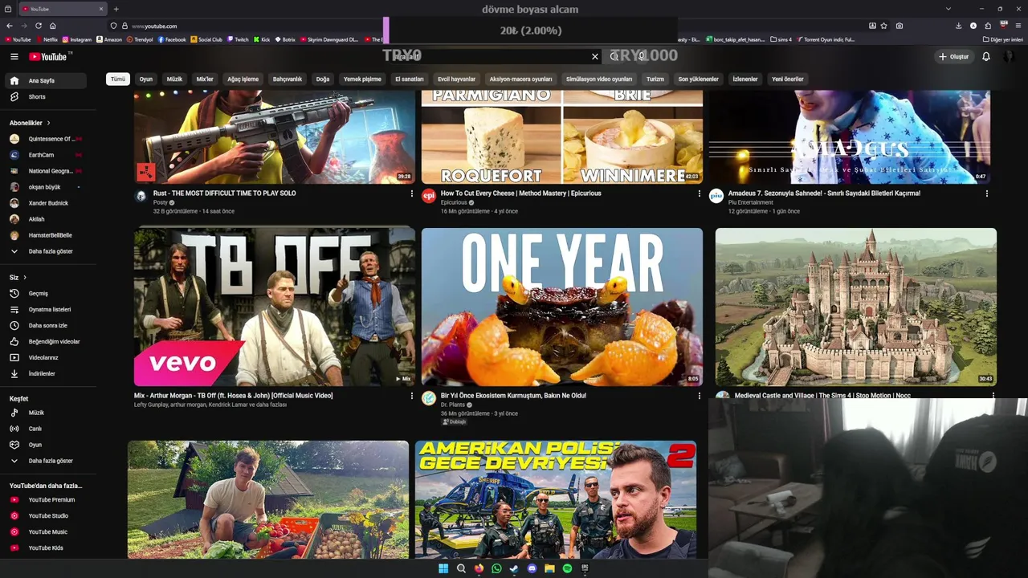Open National Geographic subscription
The image size is (1028, 578).
pos(45,171)
